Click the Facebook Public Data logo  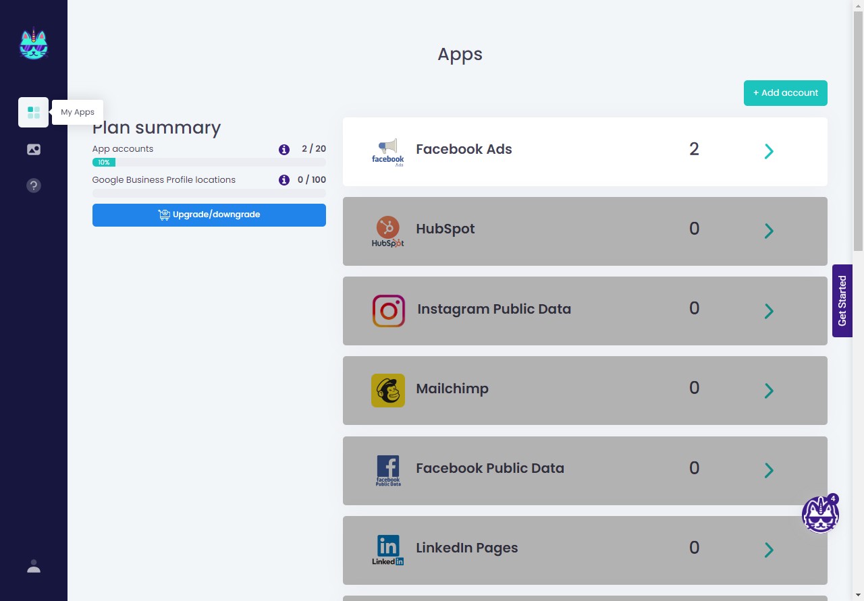tap(388, 470)
